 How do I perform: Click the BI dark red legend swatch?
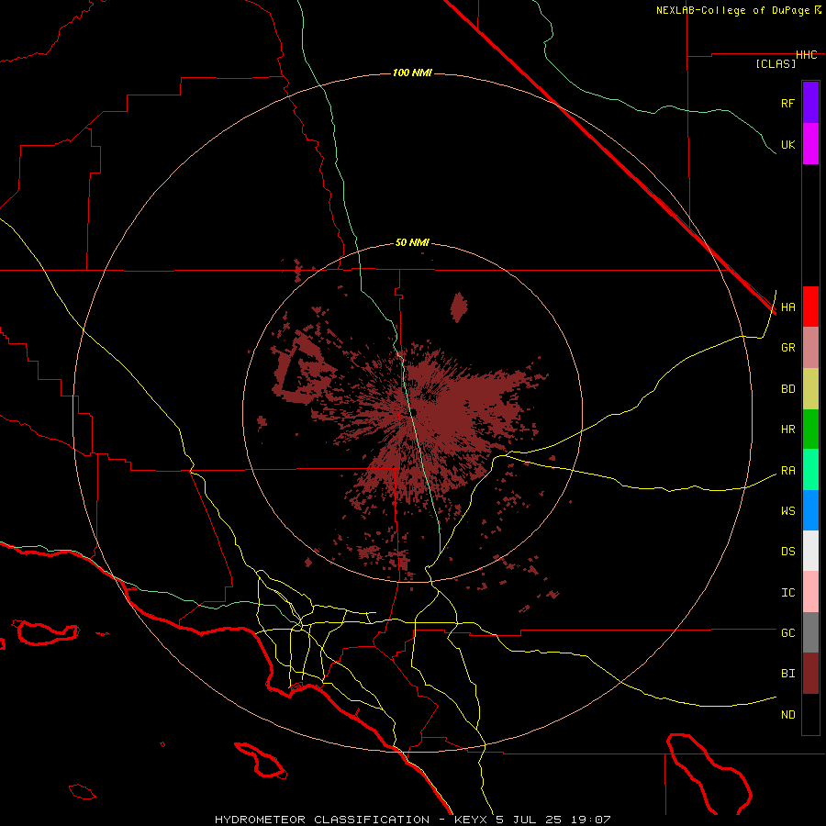click(810, 674)
